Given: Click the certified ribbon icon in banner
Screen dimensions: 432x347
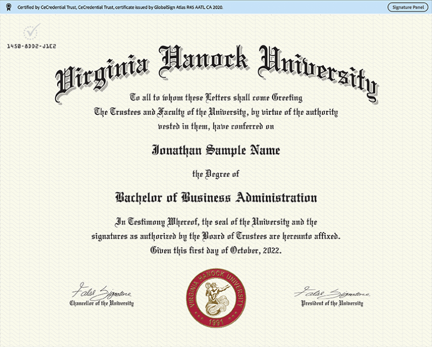Looking at the screenshot, I should (9, 7).
